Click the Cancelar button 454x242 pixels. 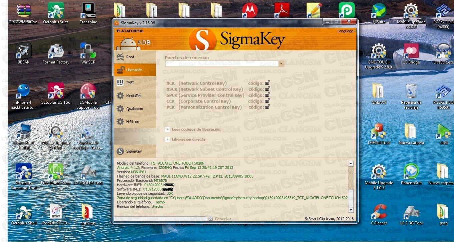(220, 219)
